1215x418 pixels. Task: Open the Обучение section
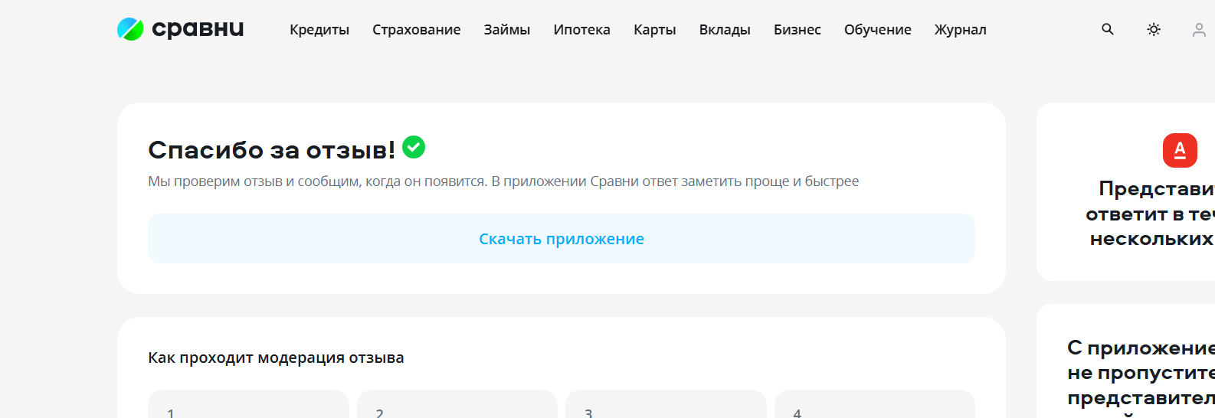877,30
